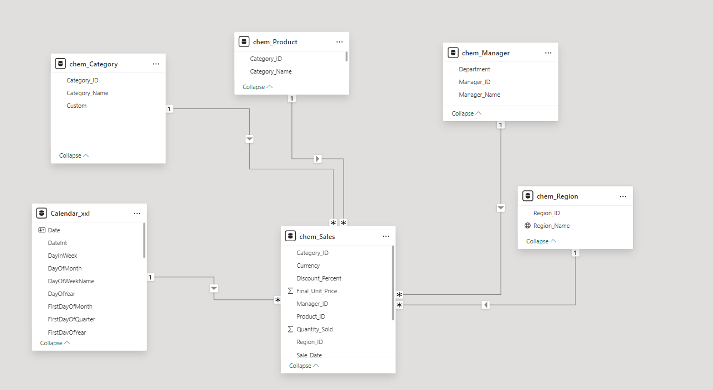Select filter arrow on chem_Manager relationship line
Screen dimensions: 713x390
pyautogui.click(x=501, y=208)
